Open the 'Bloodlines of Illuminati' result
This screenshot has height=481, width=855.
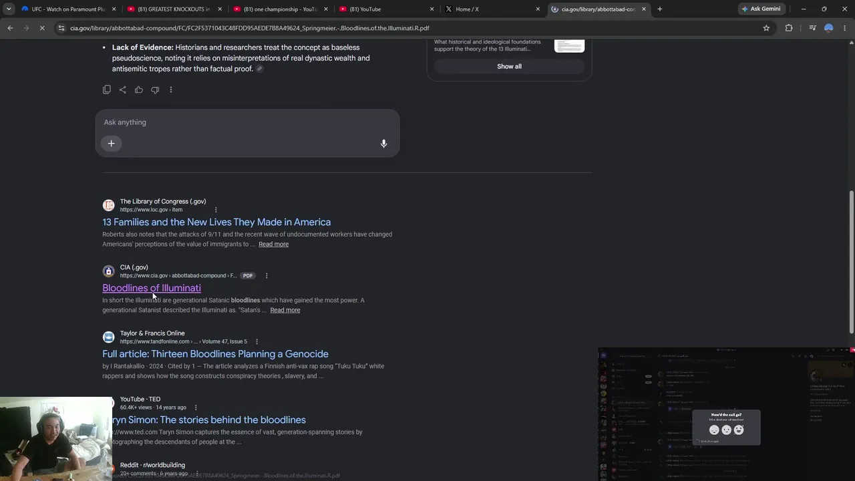coord(152,288)
